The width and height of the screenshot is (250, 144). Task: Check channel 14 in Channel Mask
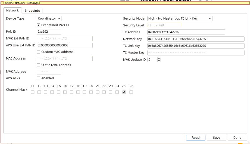point(52,92)
